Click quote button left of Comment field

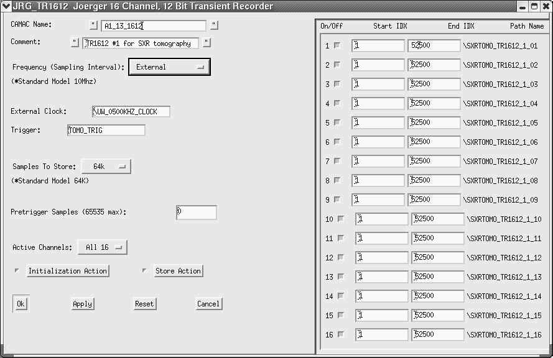click(75, 43)
